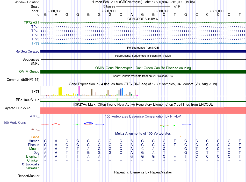Click the large blue G PhyloP logo
The width and height of the screenshot is (246, 182).
point(89,123)
